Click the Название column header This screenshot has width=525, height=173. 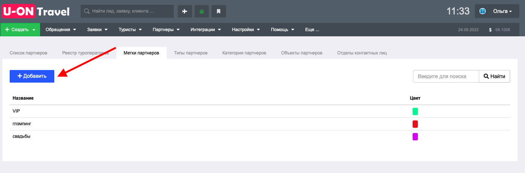(x=23, y=98)
